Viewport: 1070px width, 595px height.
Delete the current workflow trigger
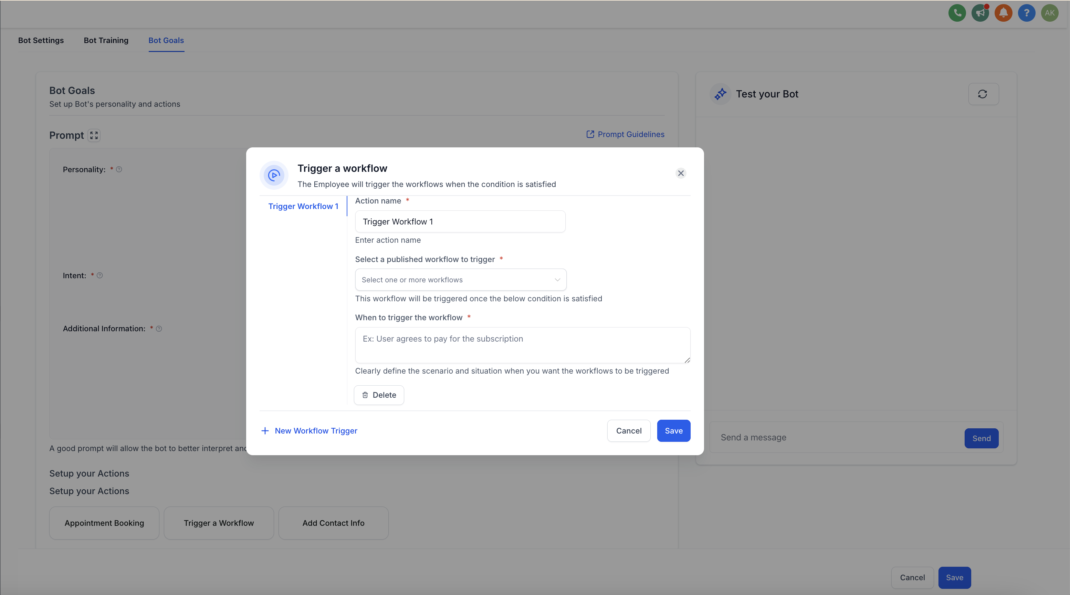tap(379, 395)
